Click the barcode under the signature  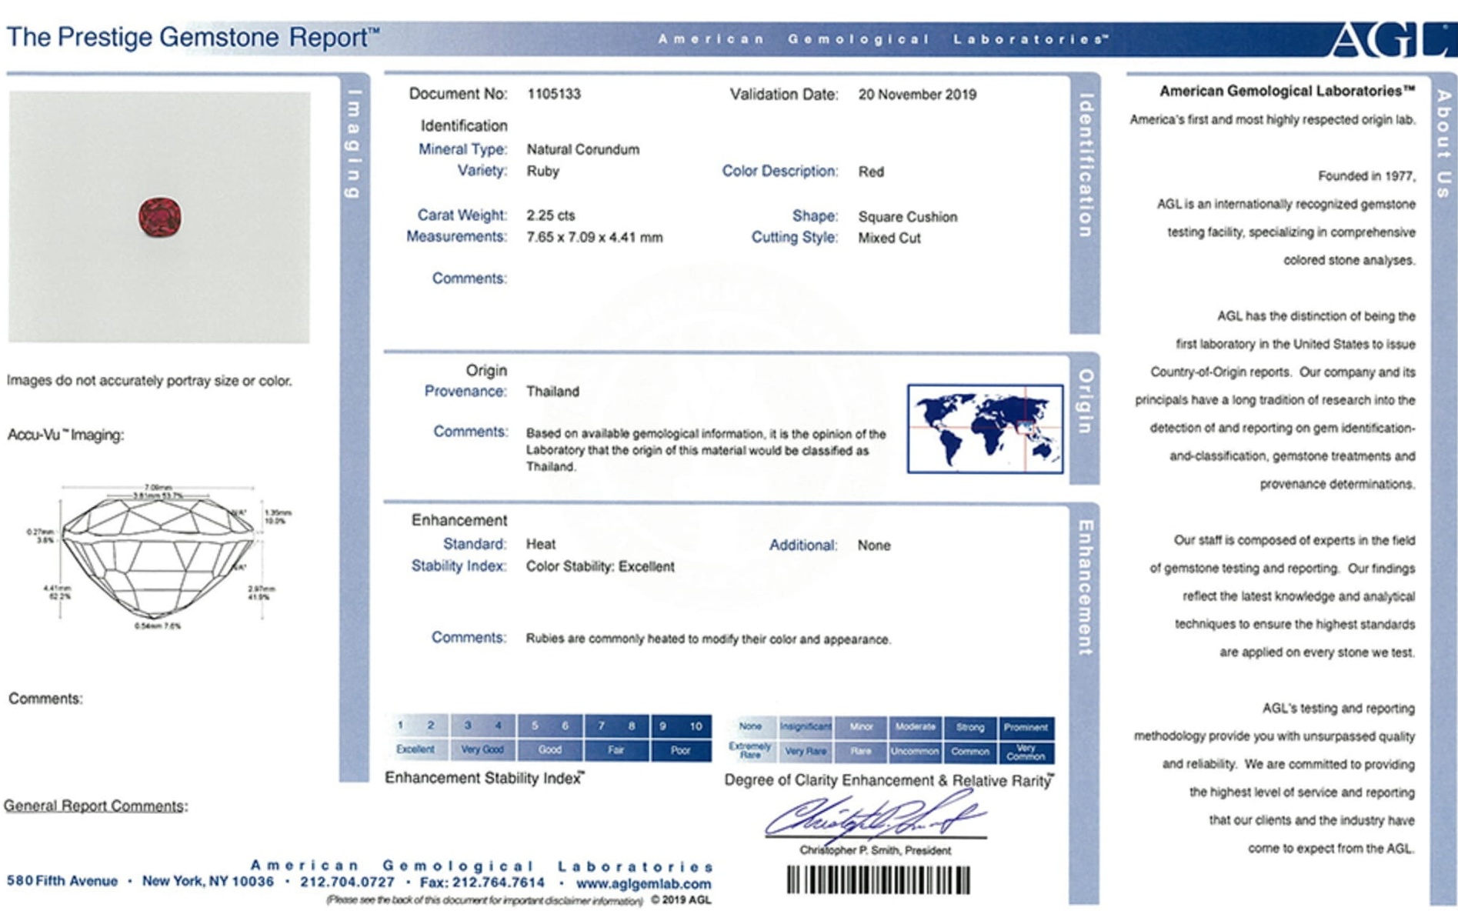(x=878, y=880)
